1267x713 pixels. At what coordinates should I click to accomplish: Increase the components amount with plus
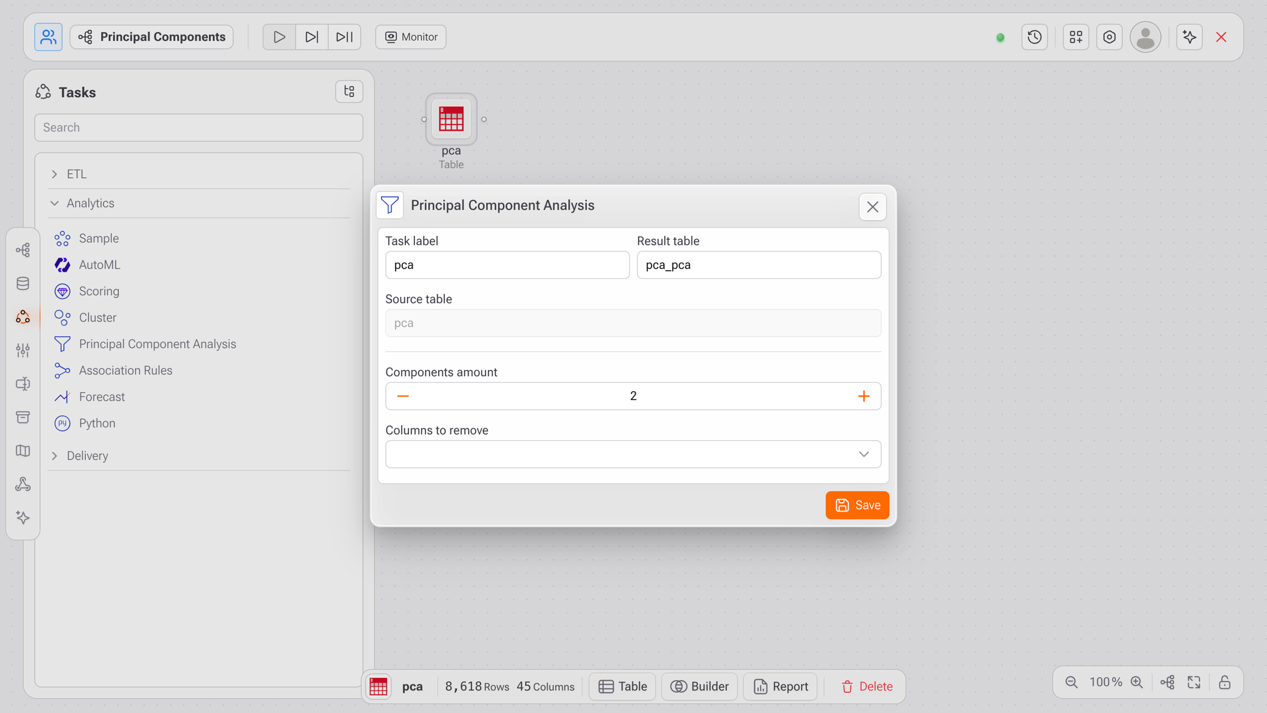click(863, 396)
